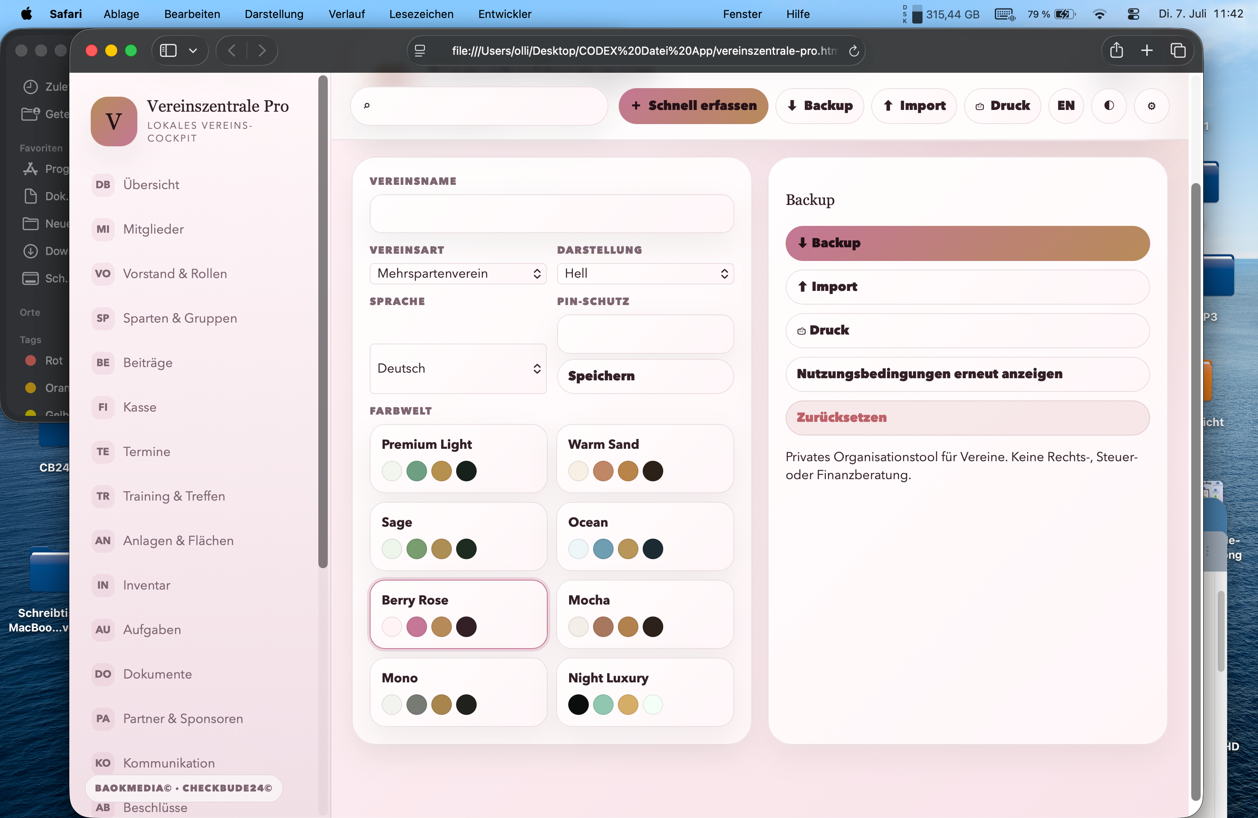The width and height of the screenshot is (1258, 818).
Task: Select the Warm Sand color theme
Action: pos(645,458)
